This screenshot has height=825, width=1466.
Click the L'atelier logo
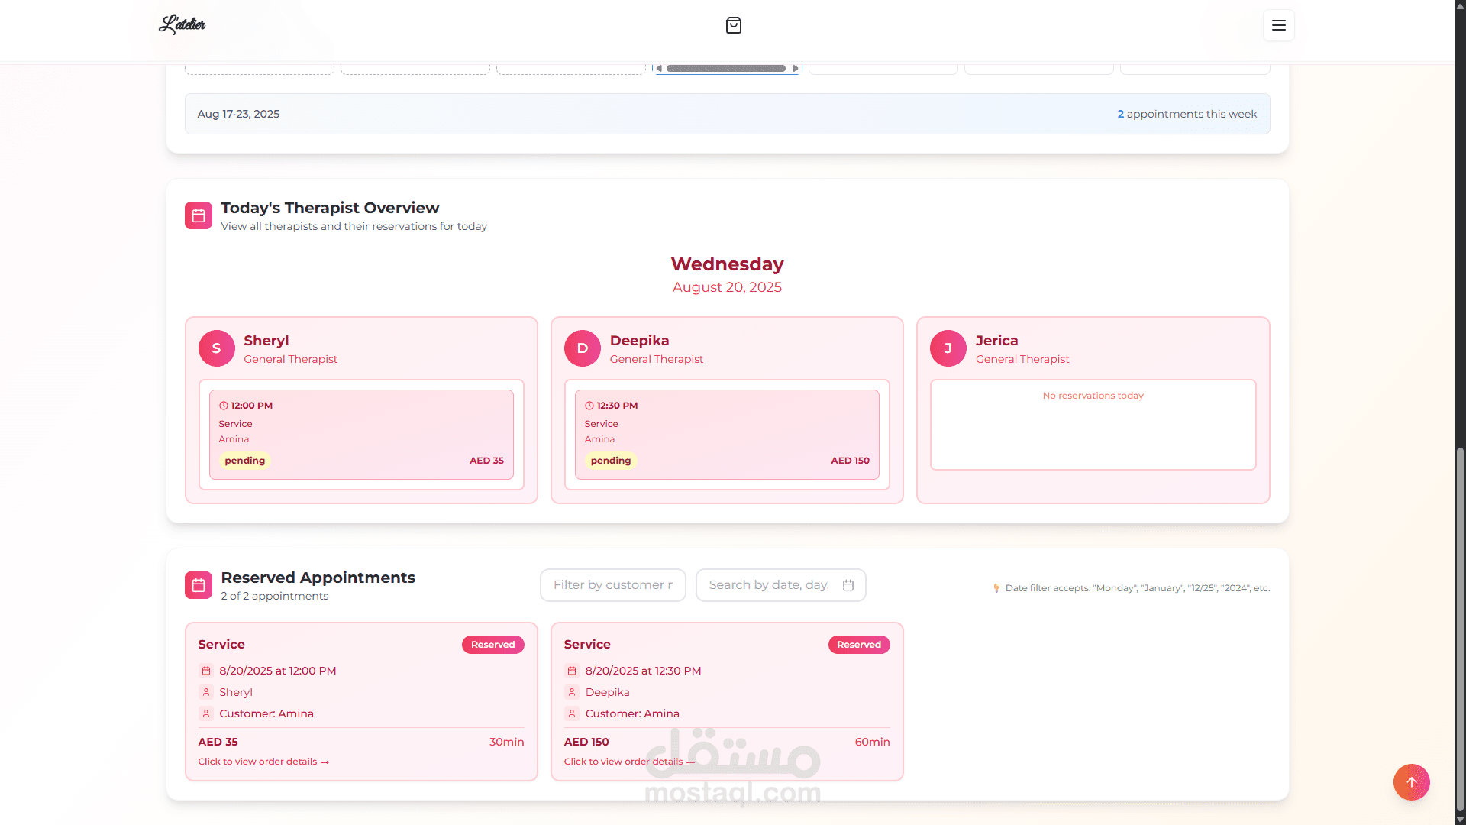pyautogui.click(x=182, y=24)
